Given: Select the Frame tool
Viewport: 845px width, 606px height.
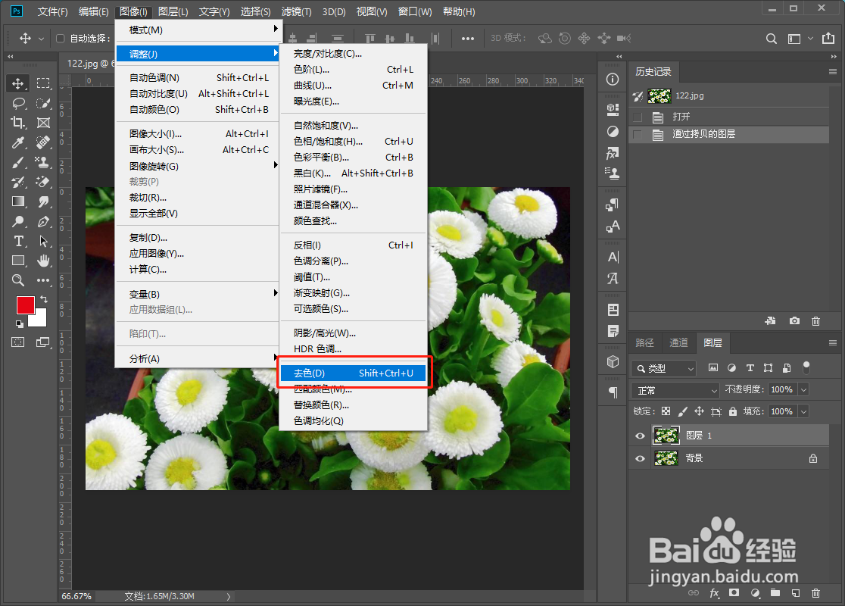Looking at the screenshot, I should tap(43, 123).
